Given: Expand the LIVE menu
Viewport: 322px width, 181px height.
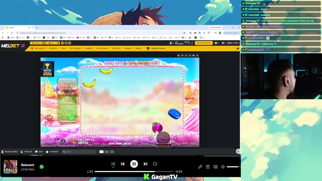Looking at the screenshot, I should [x=64, y=48].
